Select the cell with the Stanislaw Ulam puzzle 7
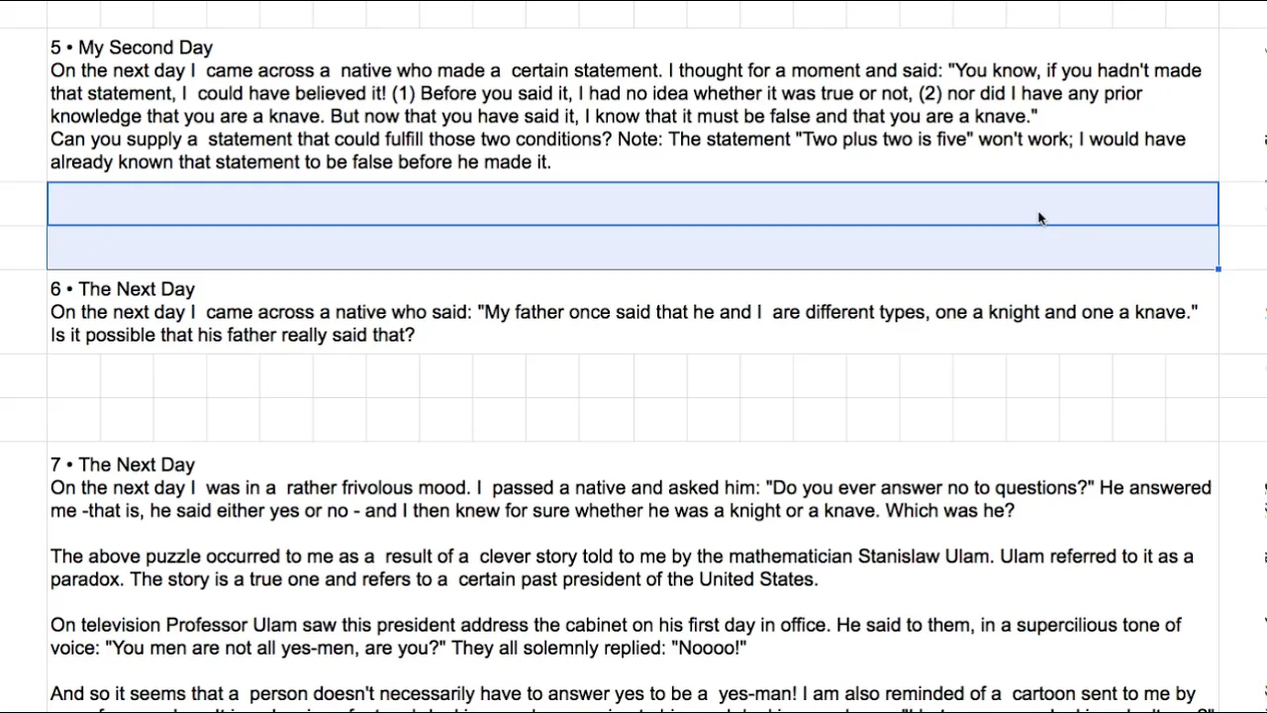1267x713 pixels. point(633,576)
